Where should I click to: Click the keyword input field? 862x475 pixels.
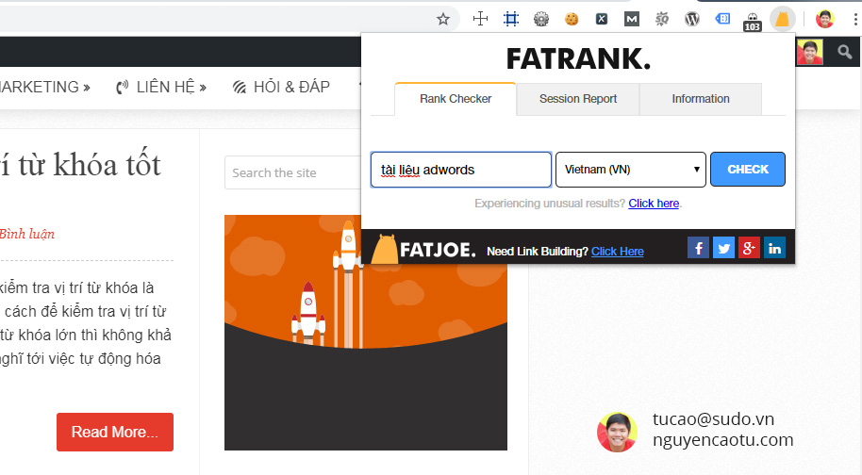[x=461, y=170]
